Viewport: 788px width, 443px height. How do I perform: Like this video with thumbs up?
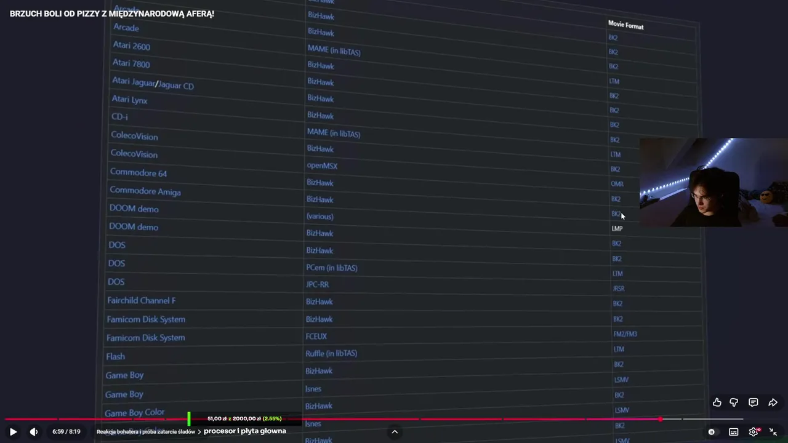[717, 402]
